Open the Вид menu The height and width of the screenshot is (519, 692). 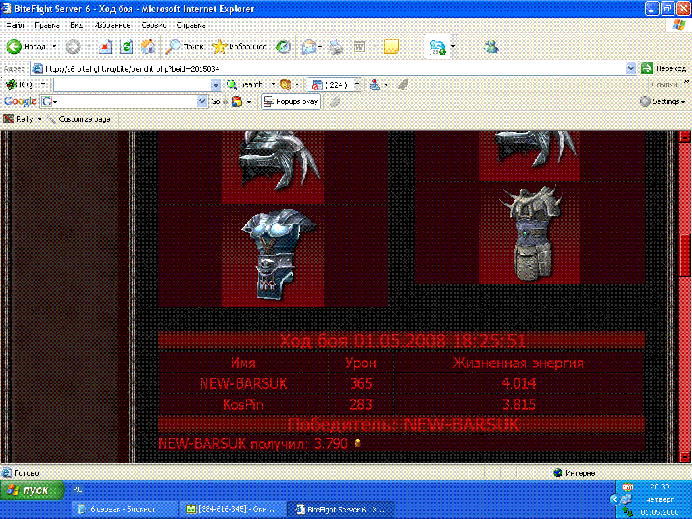77,25
